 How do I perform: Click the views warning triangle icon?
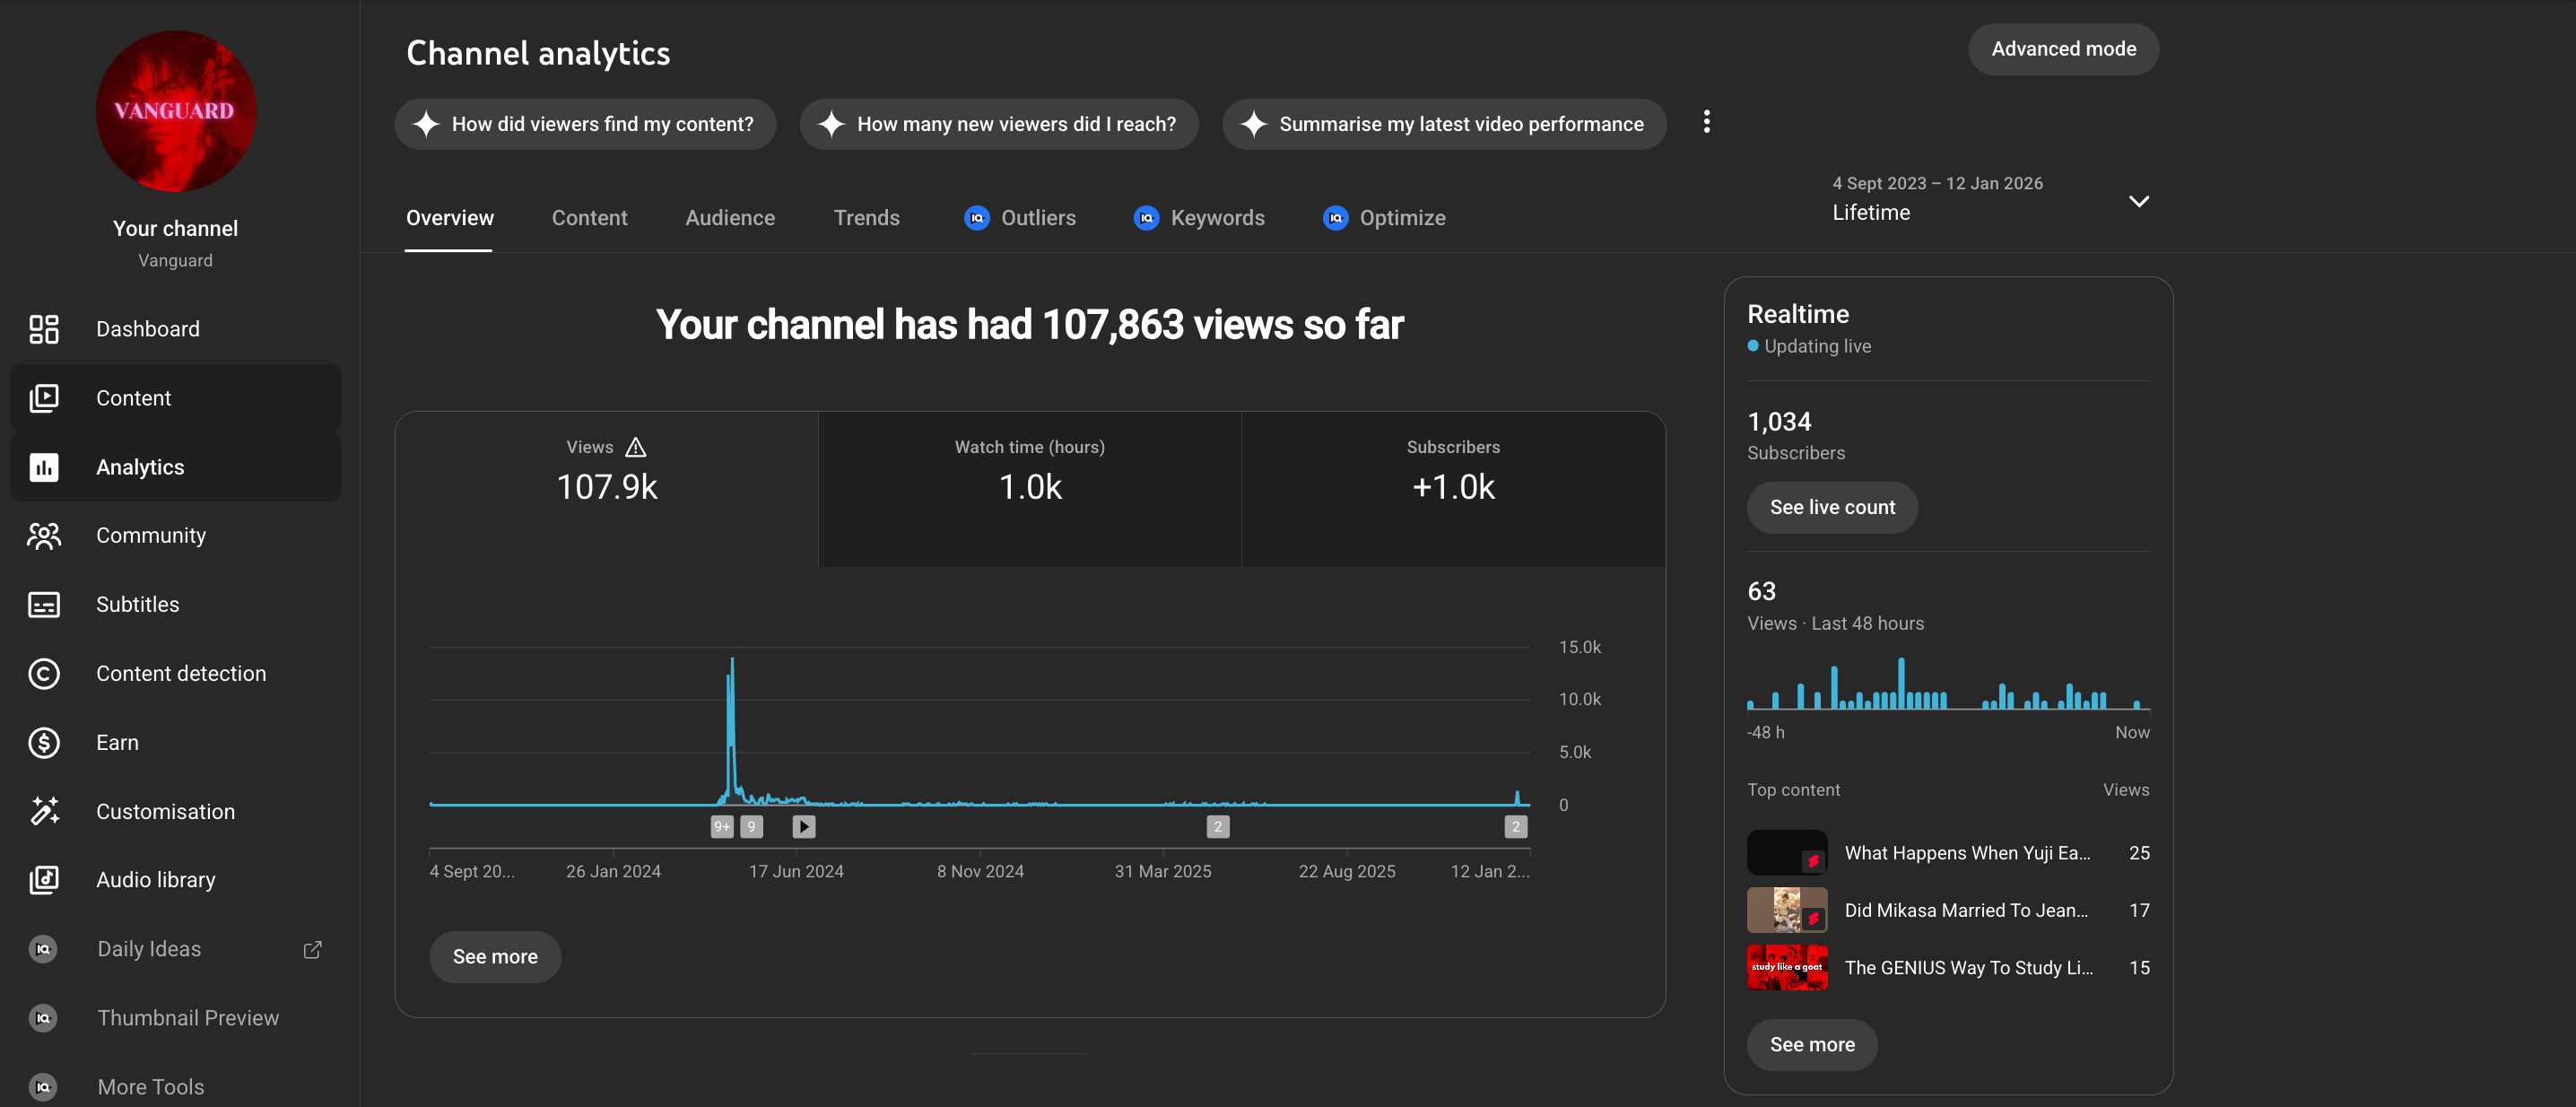tap(635, 447)
